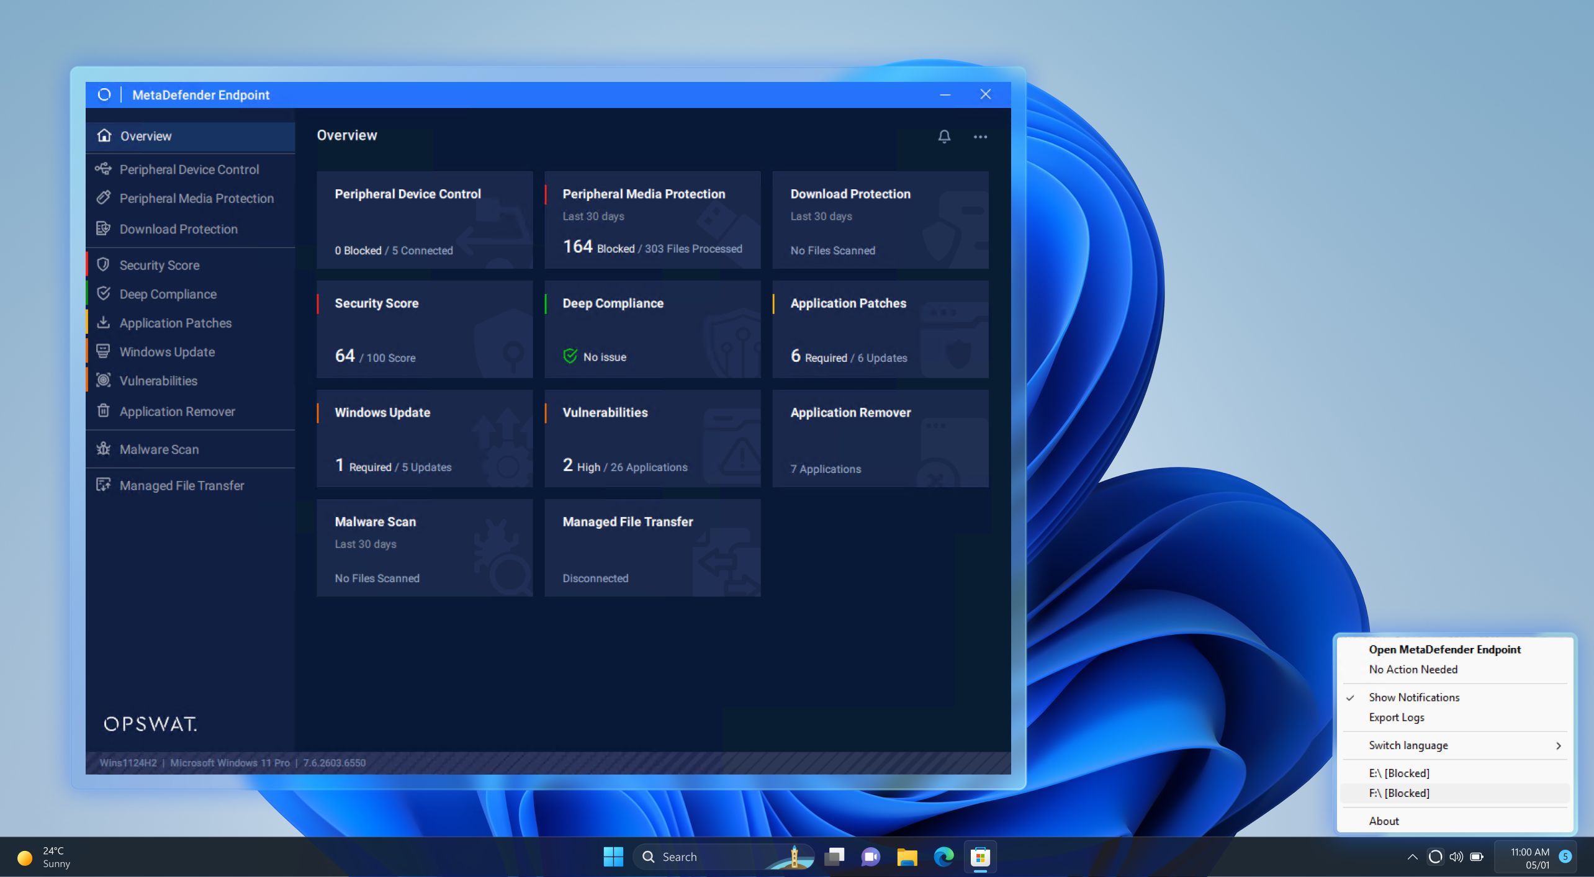Choose Export Logs from tray menu
Image resolution: width=1594 pixels, height=877 pixels.
[1397, 717]
